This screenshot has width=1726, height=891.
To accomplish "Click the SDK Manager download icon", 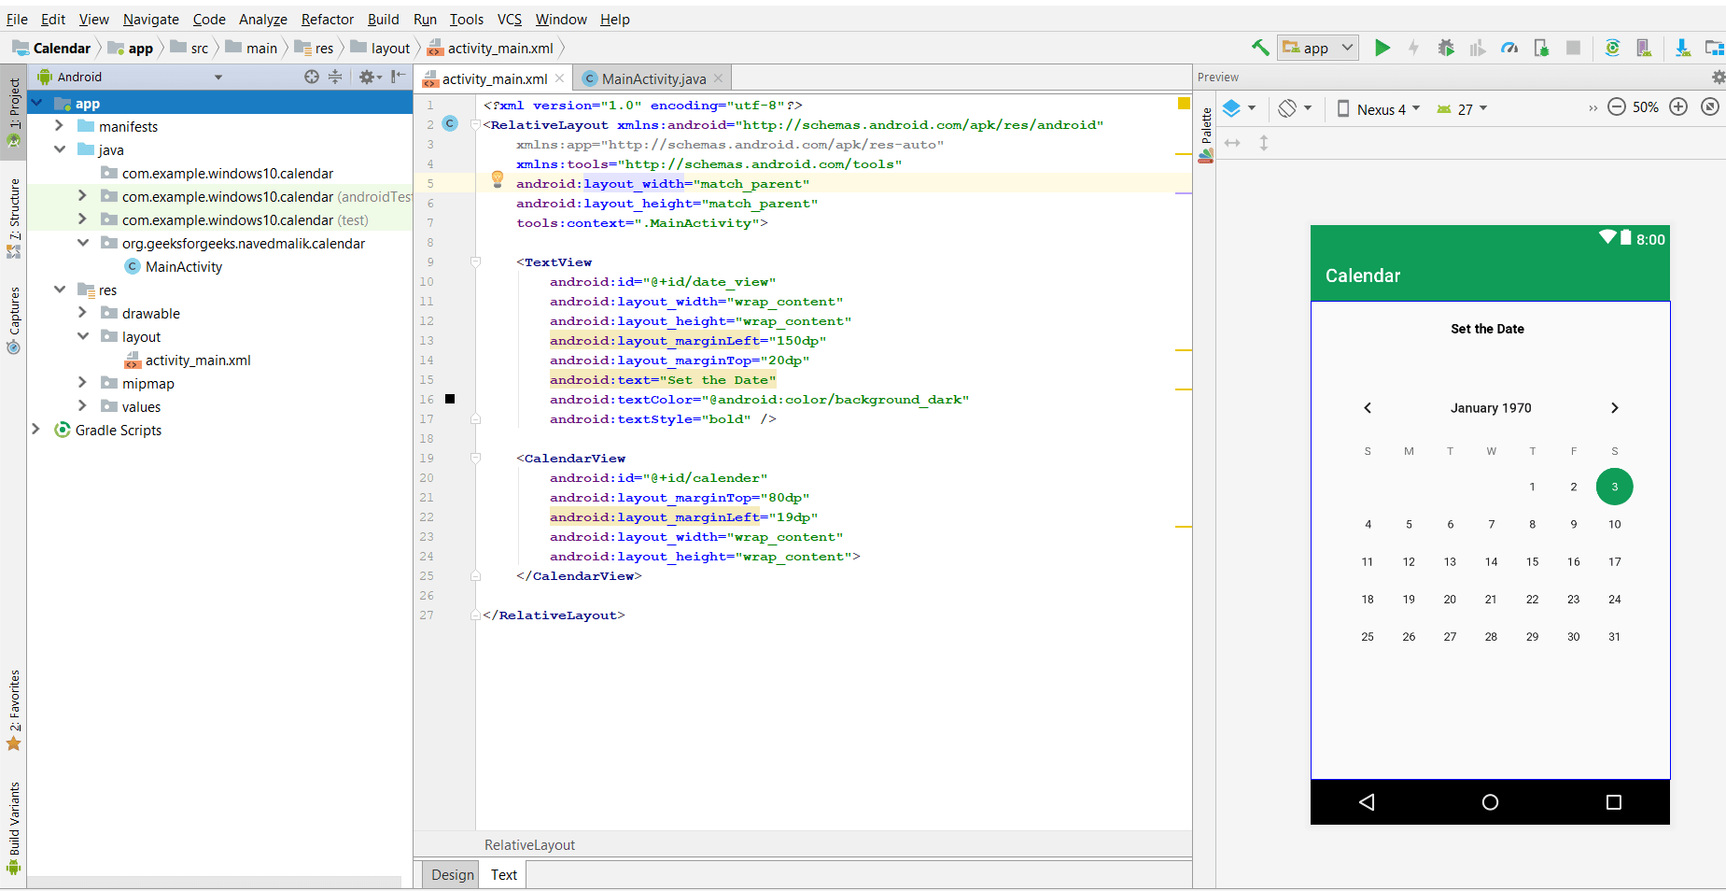I will coord(1682,48).
